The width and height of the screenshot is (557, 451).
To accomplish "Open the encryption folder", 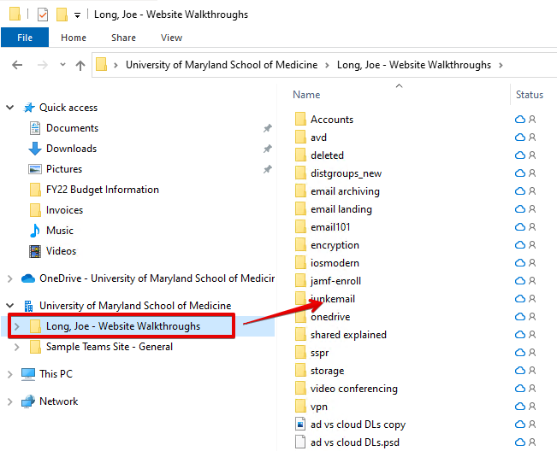I will click(335, 245).
